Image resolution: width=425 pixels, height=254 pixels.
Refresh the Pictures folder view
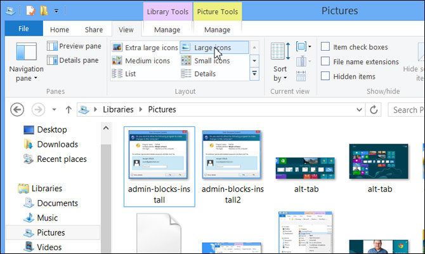(x=374, y=110)
